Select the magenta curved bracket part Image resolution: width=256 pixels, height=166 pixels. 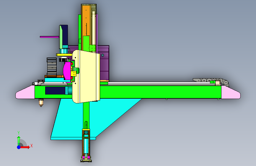(x=67, y=71)
